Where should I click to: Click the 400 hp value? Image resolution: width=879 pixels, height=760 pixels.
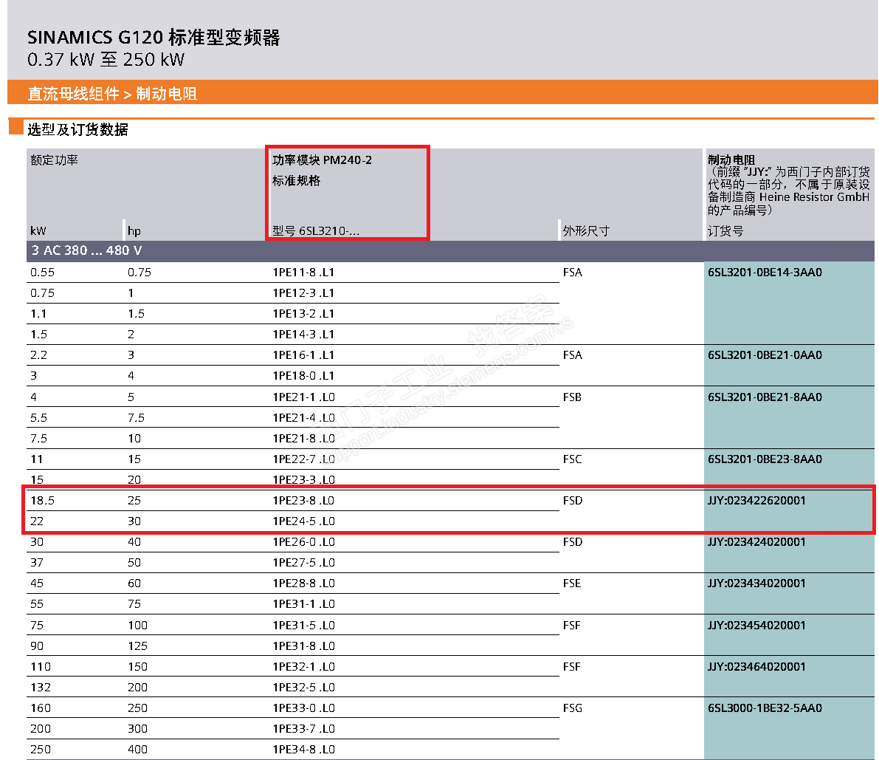click(137, 750)
